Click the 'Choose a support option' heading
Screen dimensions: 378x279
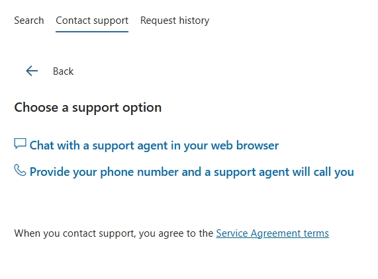[x=88, y=107]
